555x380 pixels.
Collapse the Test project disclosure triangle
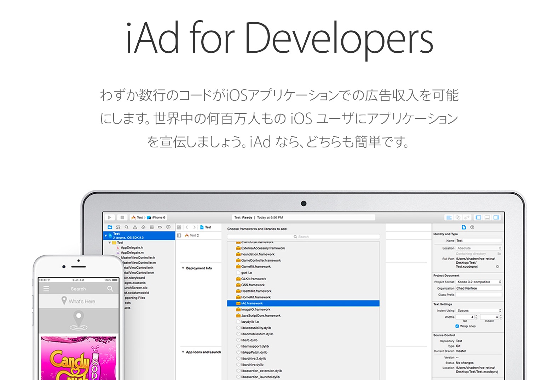(x=105, y=235)
